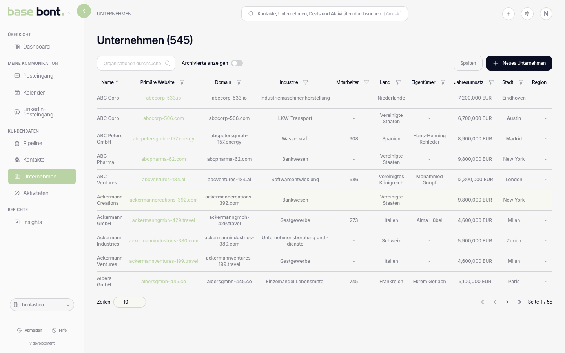565x353 pixels.
Task: Click owner Hans-Henning Rohleder cell
Action: (x=430, y=139)
